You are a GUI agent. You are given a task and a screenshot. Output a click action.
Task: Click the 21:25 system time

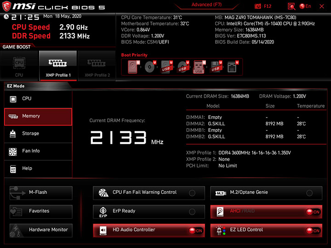point(25,17)
